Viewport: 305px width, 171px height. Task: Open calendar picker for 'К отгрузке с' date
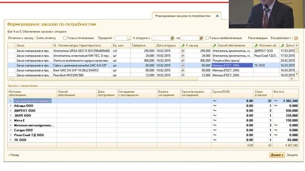click(172, 38)
